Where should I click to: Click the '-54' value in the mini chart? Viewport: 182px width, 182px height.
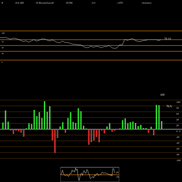pos(117,177)
